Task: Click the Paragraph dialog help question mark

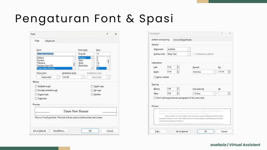Action: coord(222,33)
